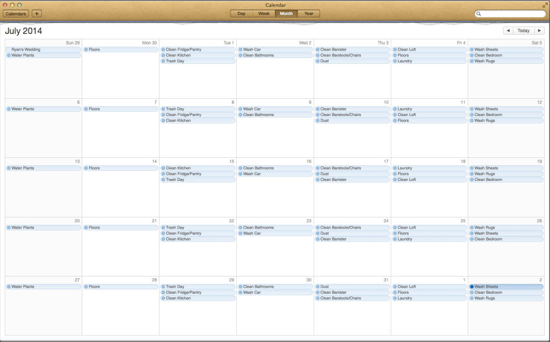This screenshot has height=342, width=550.
Task: Enter full screen with the top-right expand icon
Action: 545,4
